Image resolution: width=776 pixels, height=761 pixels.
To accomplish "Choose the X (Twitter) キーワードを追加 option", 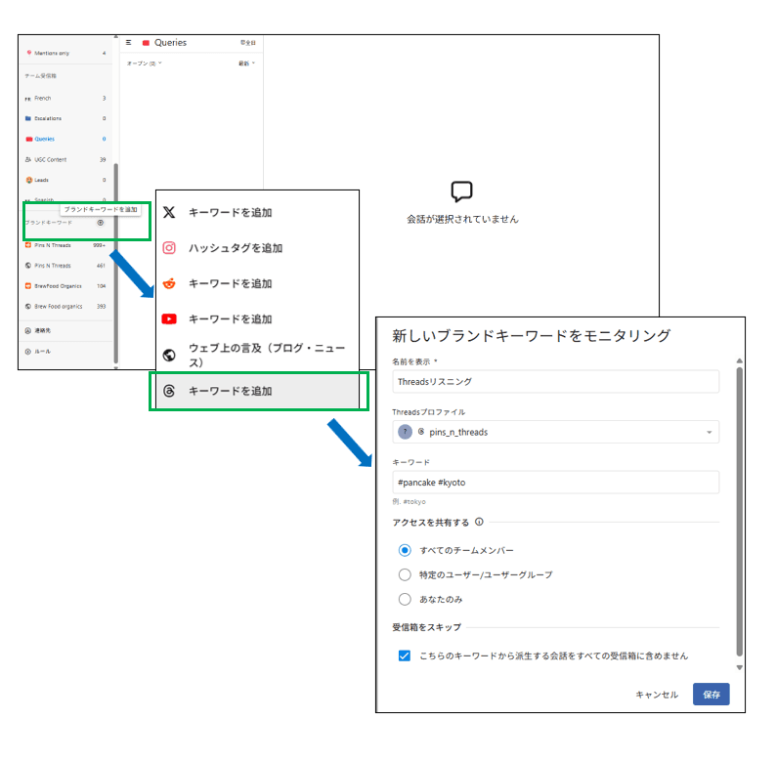I will click(230, 212).
